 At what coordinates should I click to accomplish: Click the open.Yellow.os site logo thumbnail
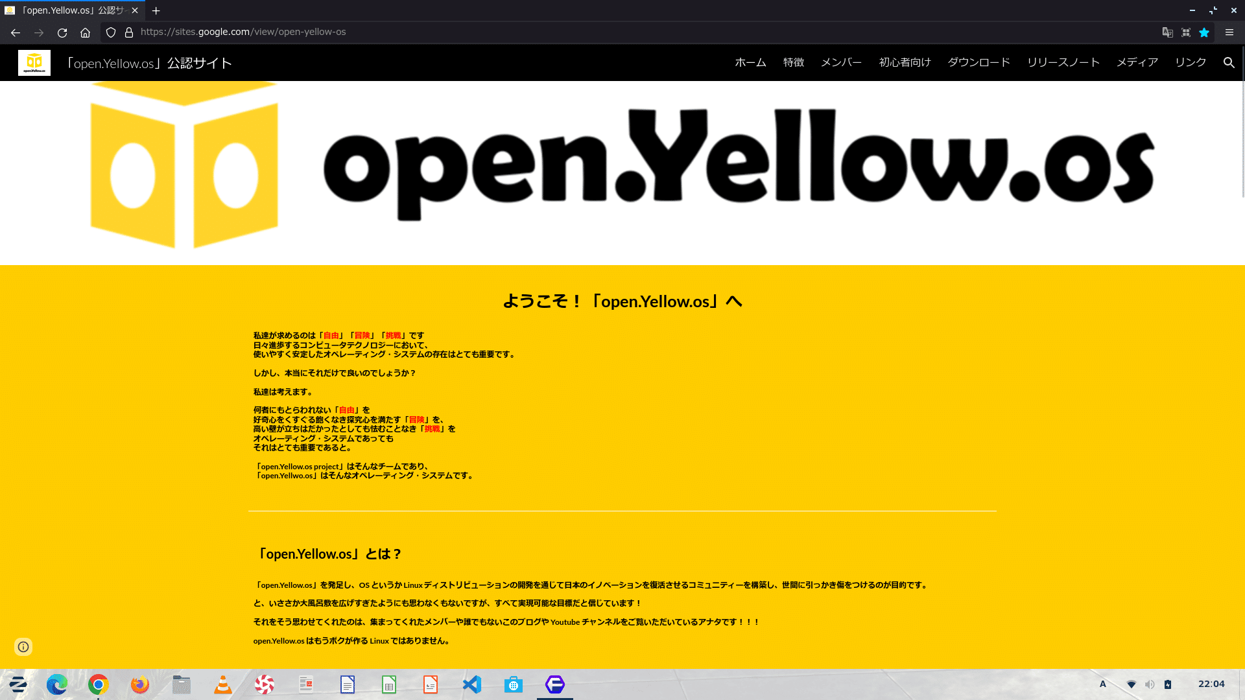(34, 63)
